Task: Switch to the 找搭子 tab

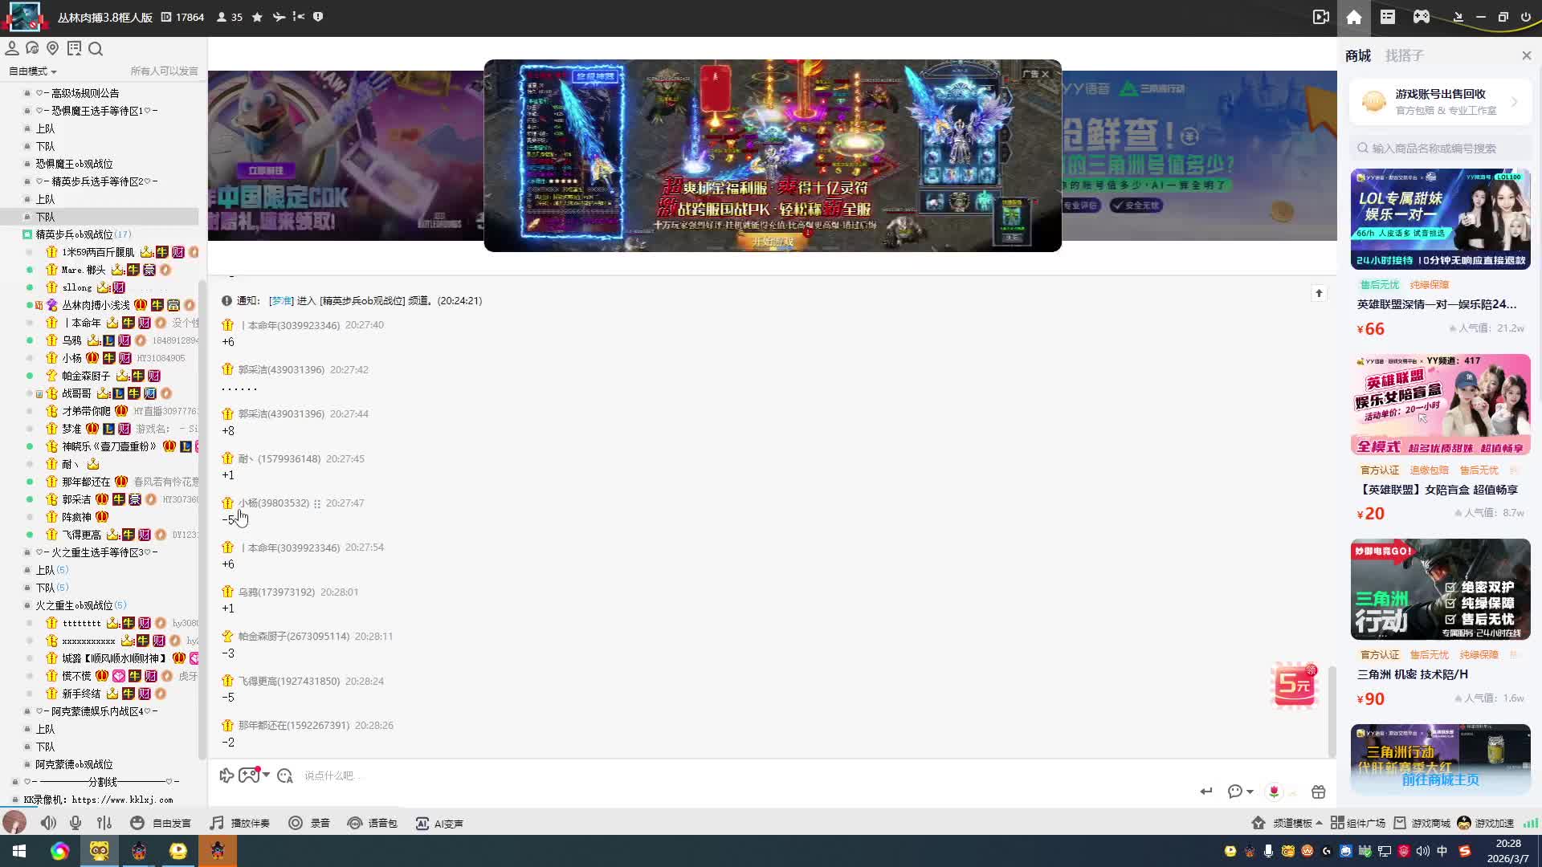Action: pos(1404,55)
